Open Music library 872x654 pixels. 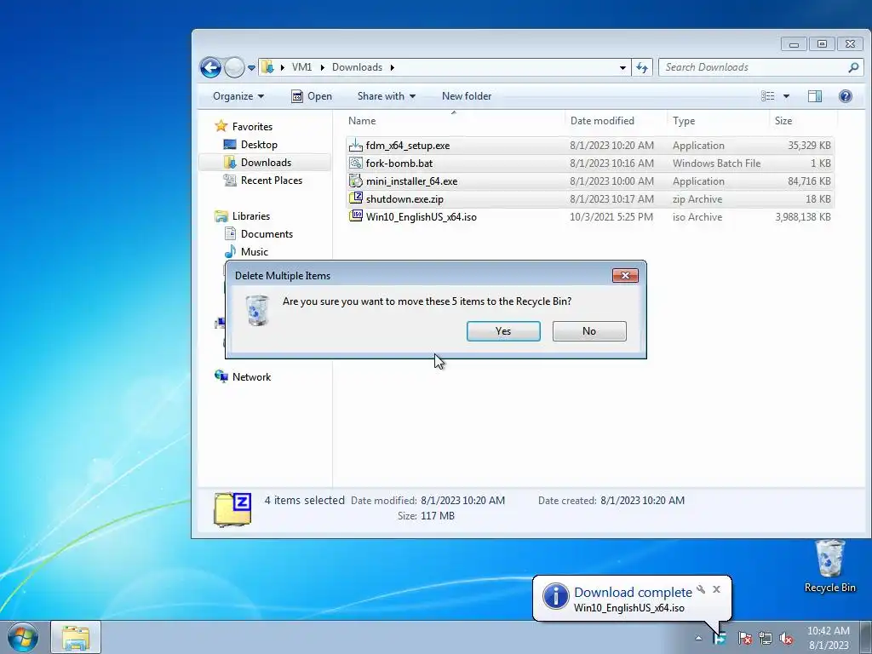coord(254,252)
